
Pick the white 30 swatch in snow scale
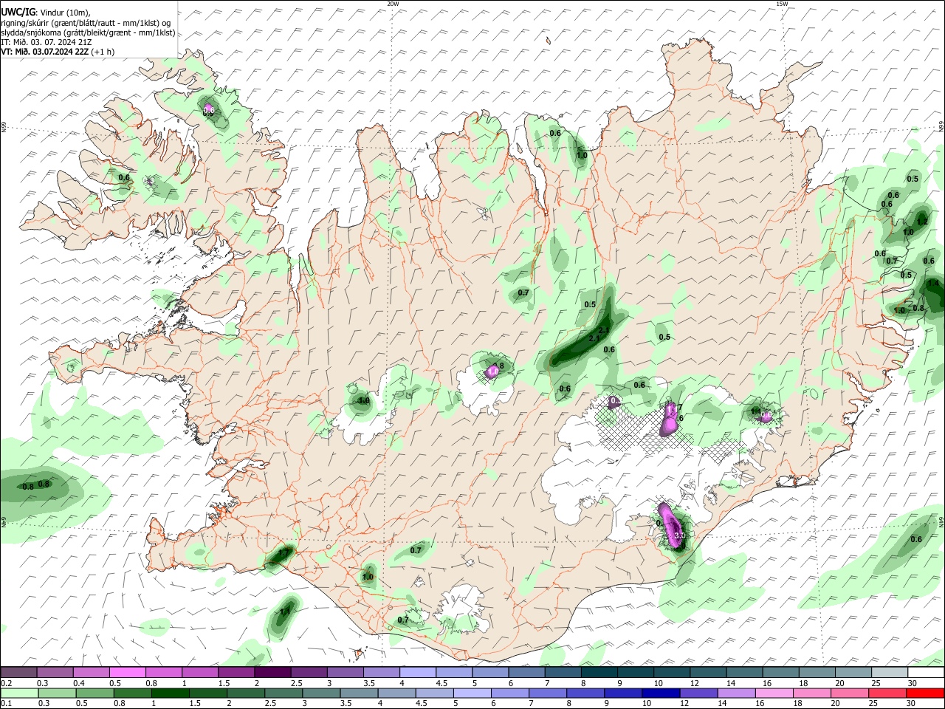927,673
